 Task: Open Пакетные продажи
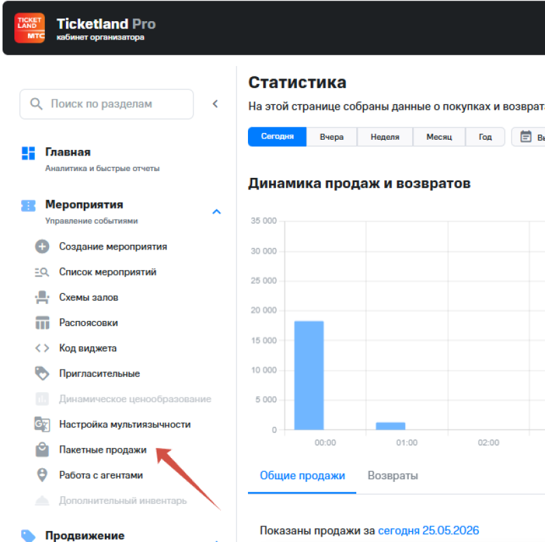point(103,450)
